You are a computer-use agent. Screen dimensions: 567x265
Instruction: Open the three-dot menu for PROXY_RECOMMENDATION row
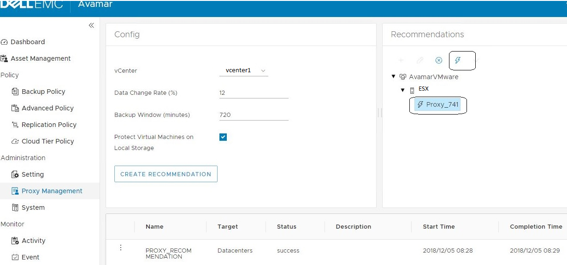[x=121, y=248]
